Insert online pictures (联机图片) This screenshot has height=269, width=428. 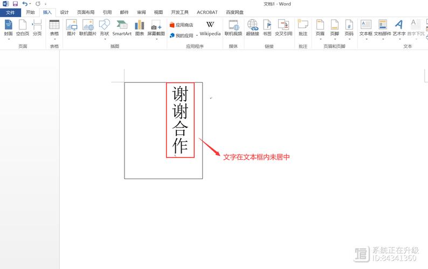click(88, 28)
